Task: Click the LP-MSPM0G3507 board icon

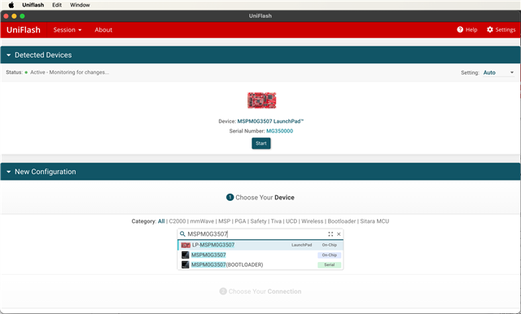Action: tap(186, 245)
